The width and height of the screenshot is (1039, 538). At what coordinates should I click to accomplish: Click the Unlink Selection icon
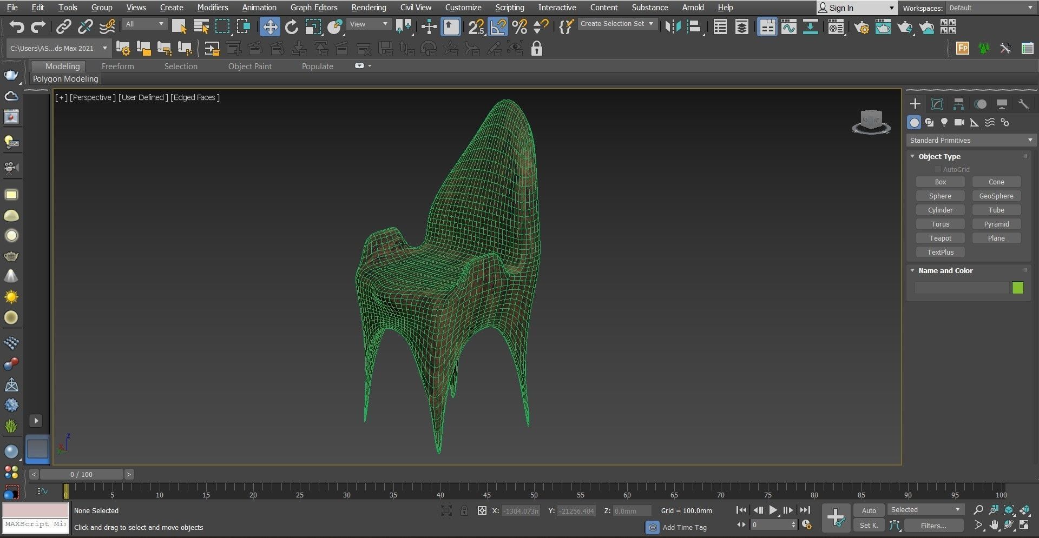[x=85, y=26]
